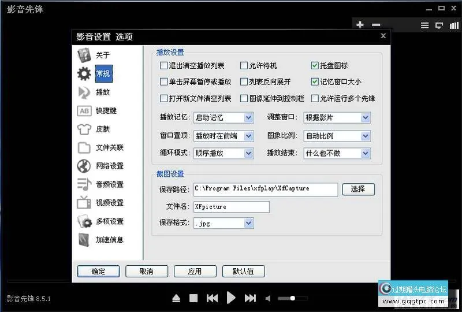Click the eject/open file button
The height and width of the screenshot is (312, 462).
pyautogui.click(x=176, y=299)
